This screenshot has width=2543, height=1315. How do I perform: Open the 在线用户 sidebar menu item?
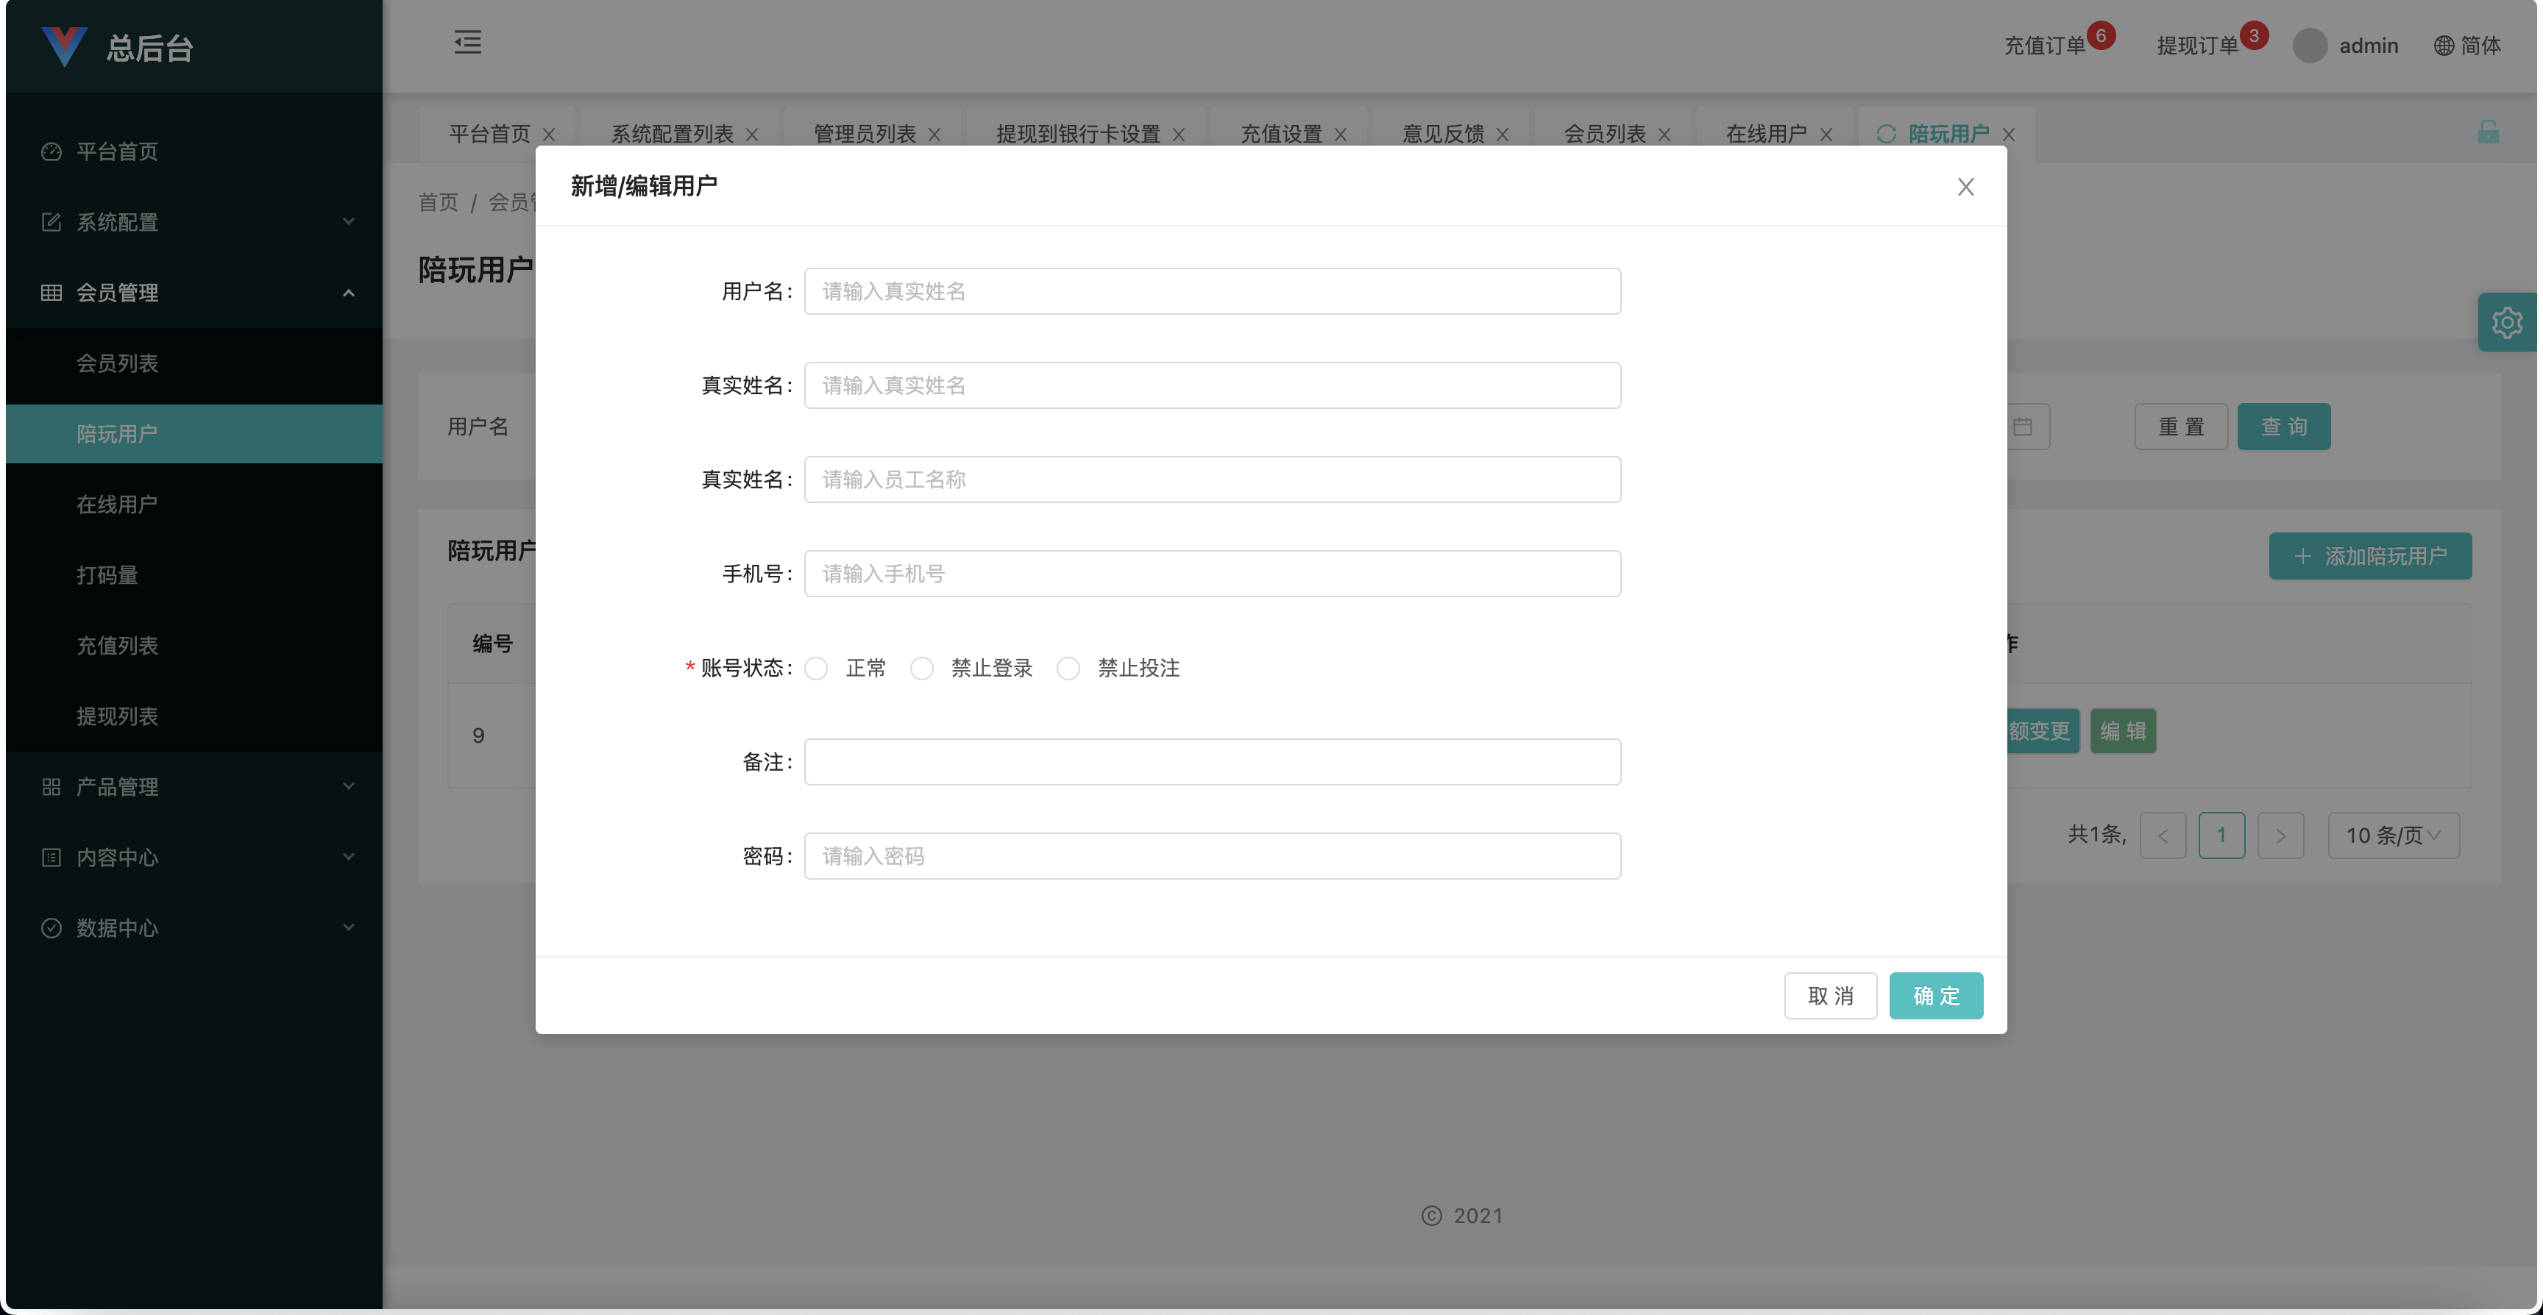[116, 504]
